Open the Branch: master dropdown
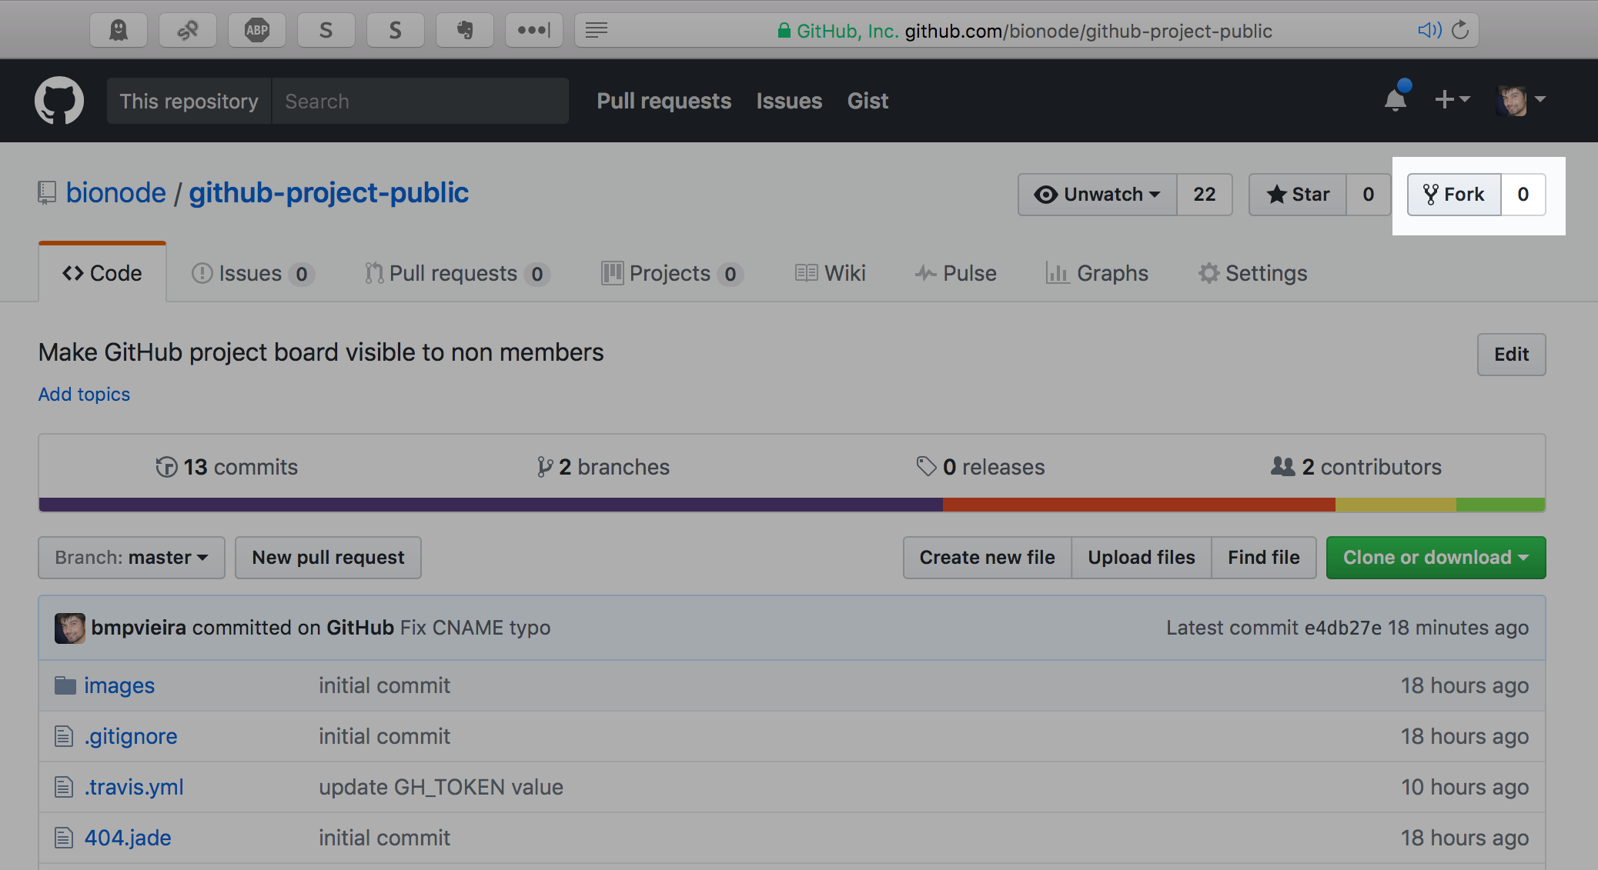This screenshot has width=1598, height=870. click(x=131, y=557)
